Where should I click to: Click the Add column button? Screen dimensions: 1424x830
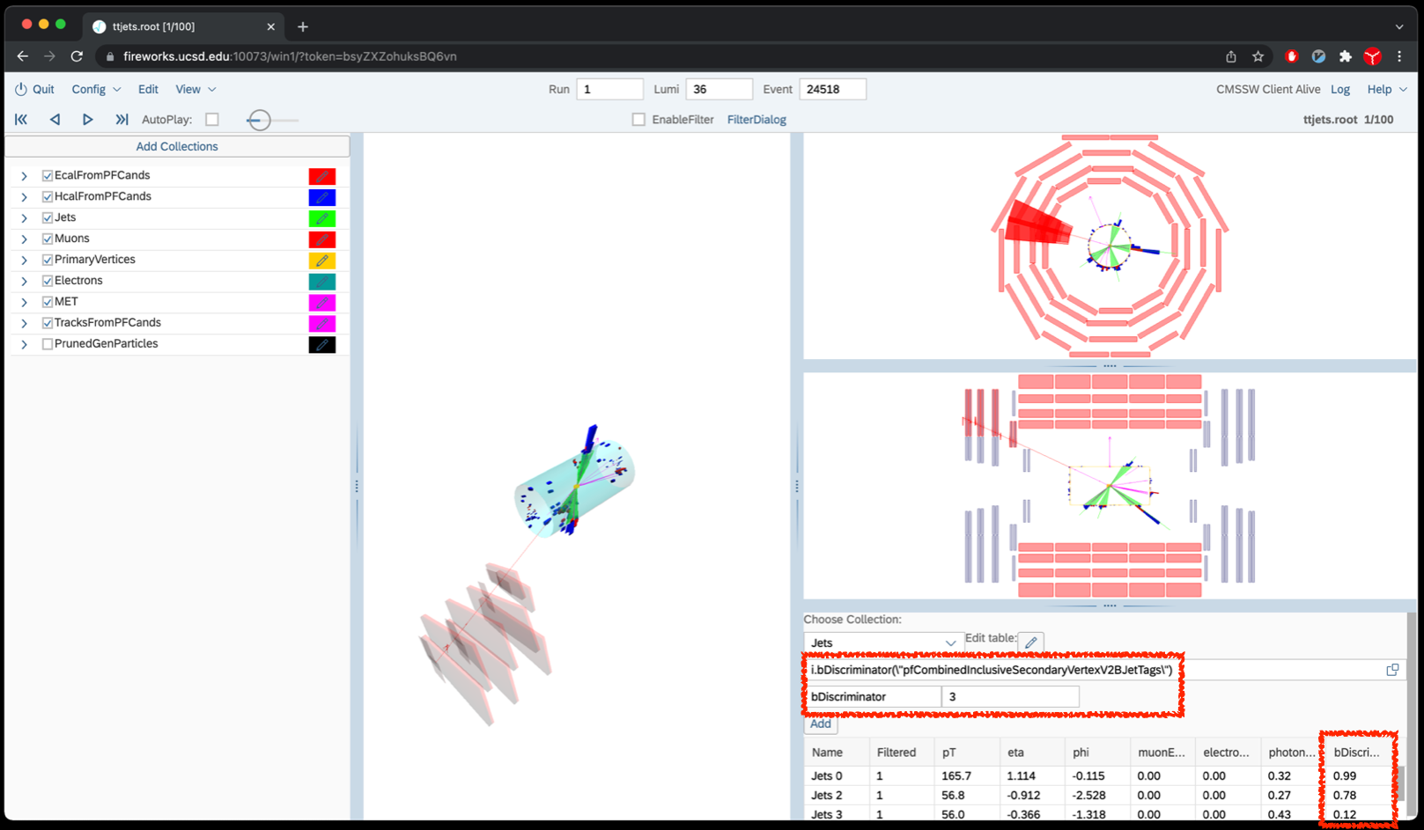click(821, 723)
